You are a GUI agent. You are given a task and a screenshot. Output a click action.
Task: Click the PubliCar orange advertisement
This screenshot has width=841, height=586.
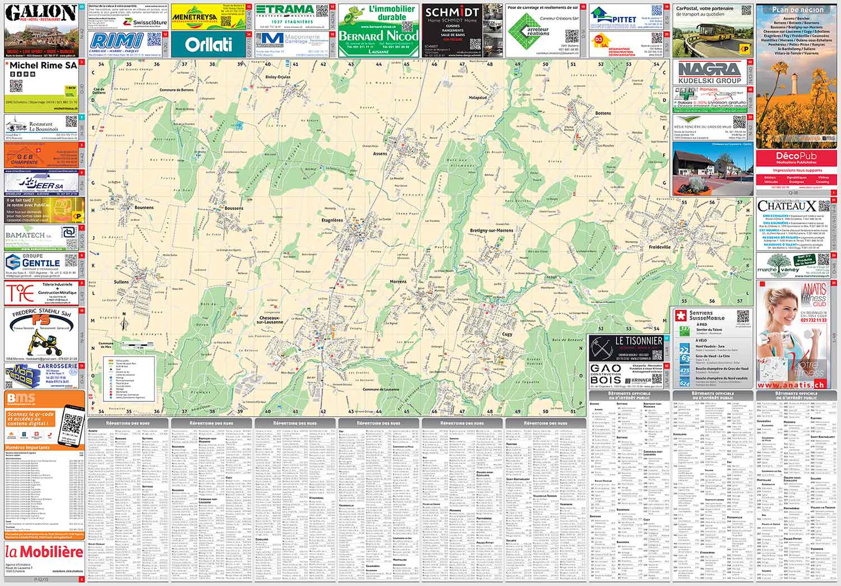[44, 210]
